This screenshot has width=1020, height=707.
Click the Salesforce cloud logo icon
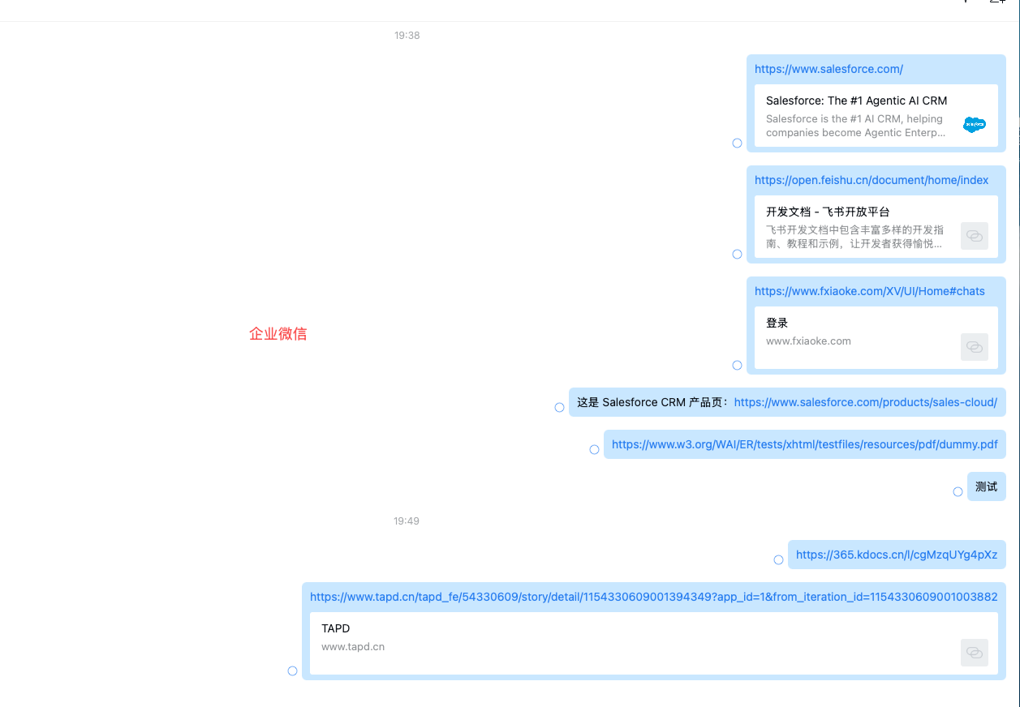pos(975,125)
